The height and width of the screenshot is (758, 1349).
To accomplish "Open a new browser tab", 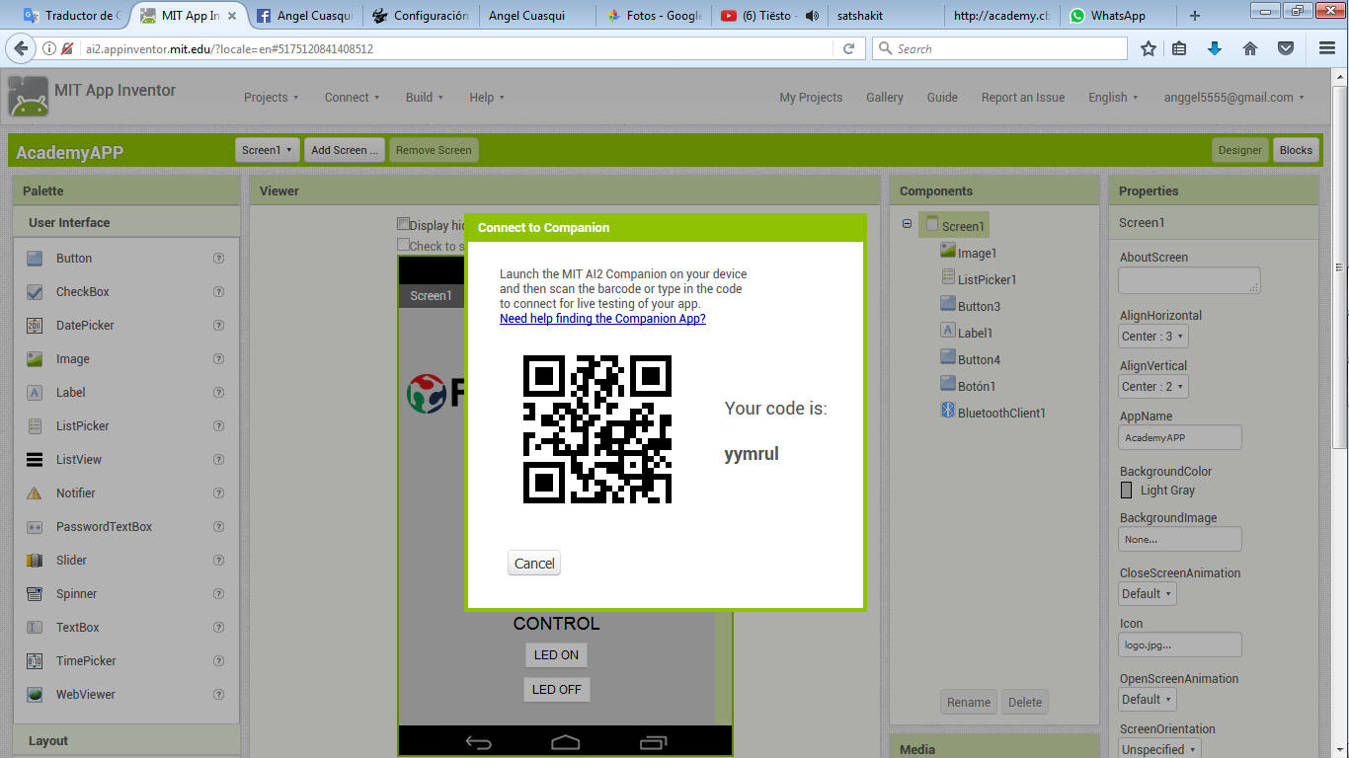I will click(x=1195, y=16).
